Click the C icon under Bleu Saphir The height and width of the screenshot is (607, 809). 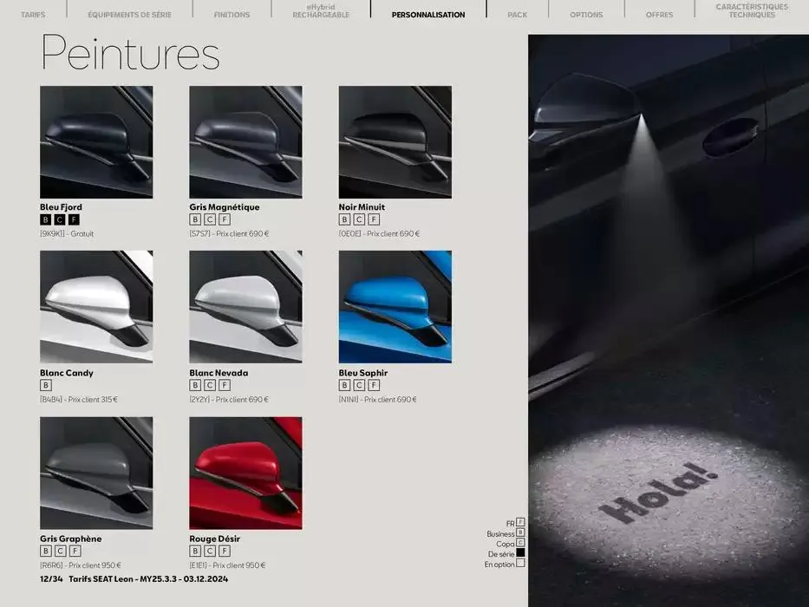pos(359,385)
